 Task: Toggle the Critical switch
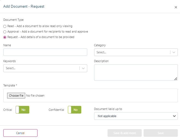coord(22,110)
